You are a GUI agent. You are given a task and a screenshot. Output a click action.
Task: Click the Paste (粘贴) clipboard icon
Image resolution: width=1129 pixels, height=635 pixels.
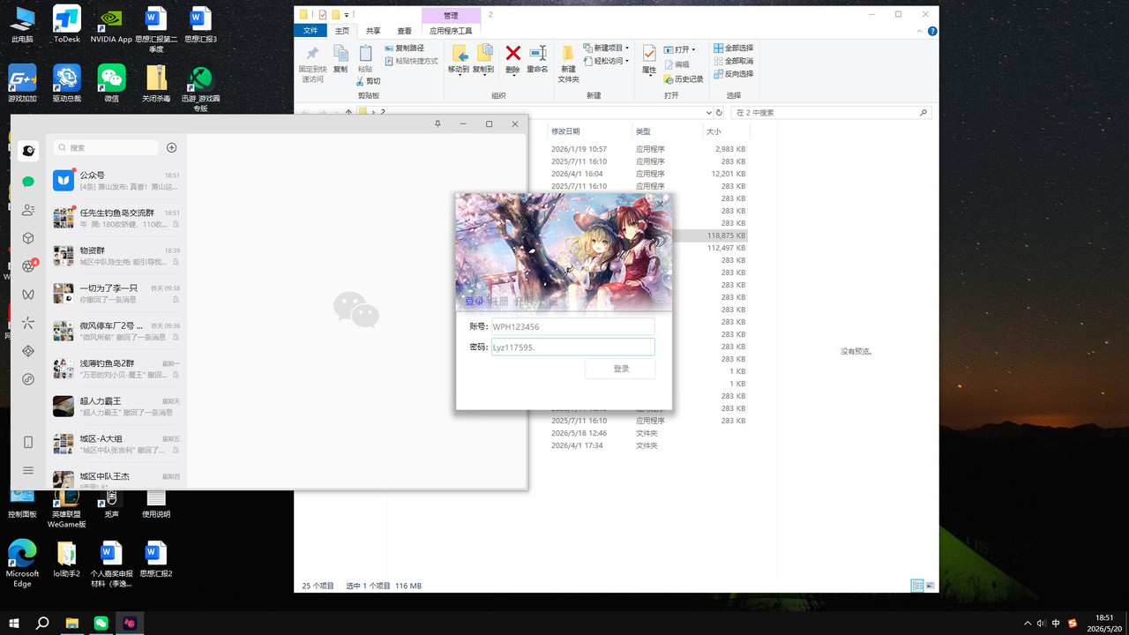(x=365, y=58)
